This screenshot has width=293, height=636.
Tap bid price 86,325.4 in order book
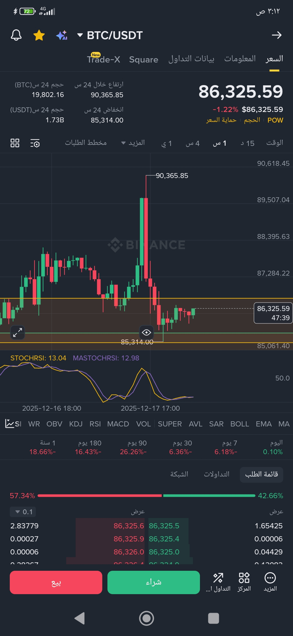tap(164, 539)
